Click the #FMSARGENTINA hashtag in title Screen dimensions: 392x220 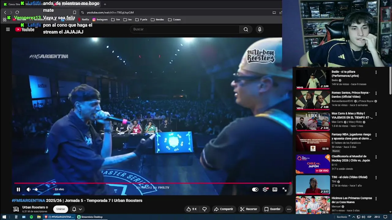click(x=28, y=200)
